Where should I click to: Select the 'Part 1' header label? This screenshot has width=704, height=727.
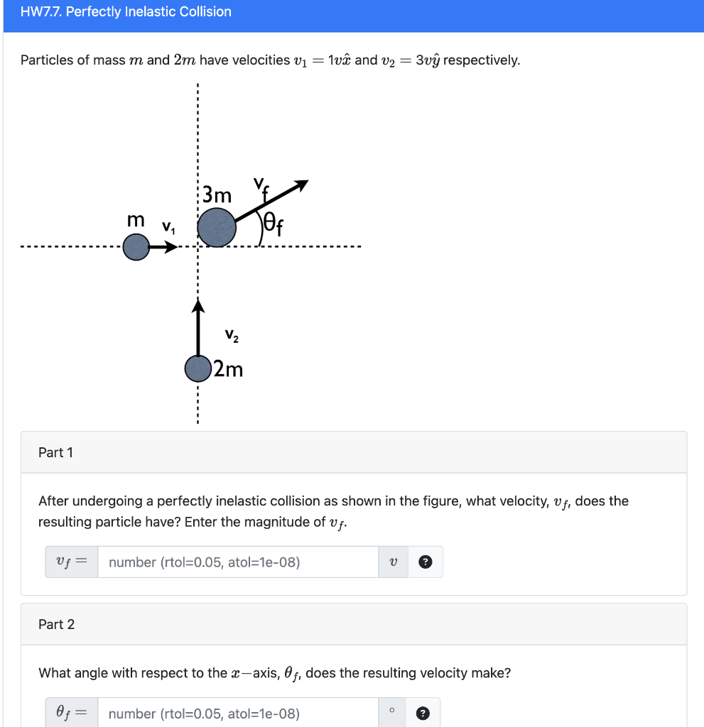pyautogui.click(x=56, y=452)
